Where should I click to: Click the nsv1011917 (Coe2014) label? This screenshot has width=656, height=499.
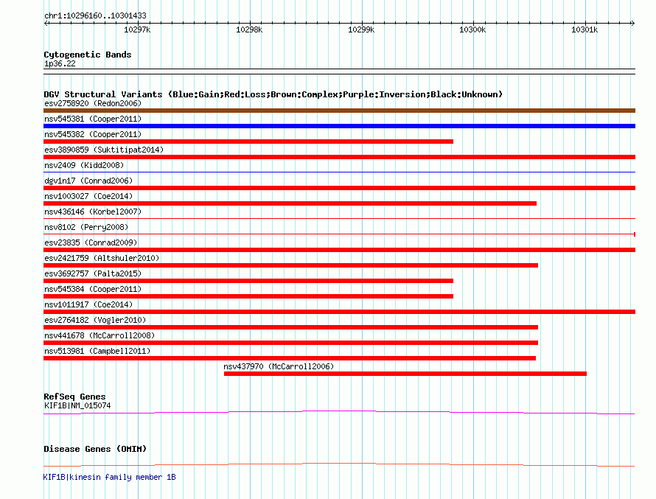click(88, 304)
